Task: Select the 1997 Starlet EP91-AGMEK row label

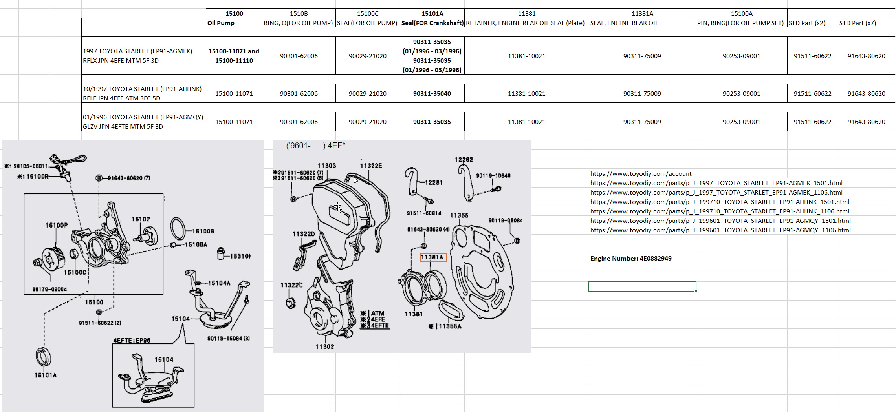Action: [x=144, y=56]
